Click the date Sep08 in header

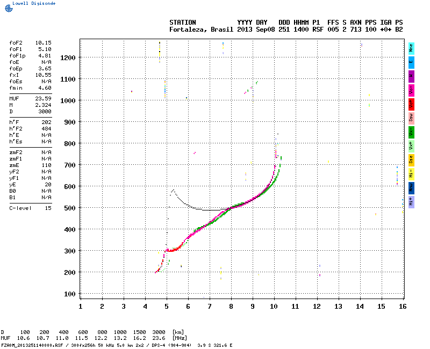click(x=265, y=30)
